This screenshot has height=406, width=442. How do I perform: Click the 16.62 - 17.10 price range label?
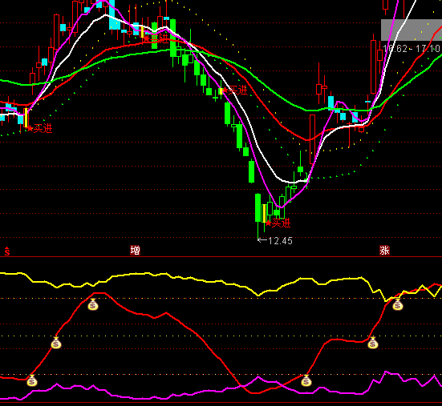(x=412, y=49)
